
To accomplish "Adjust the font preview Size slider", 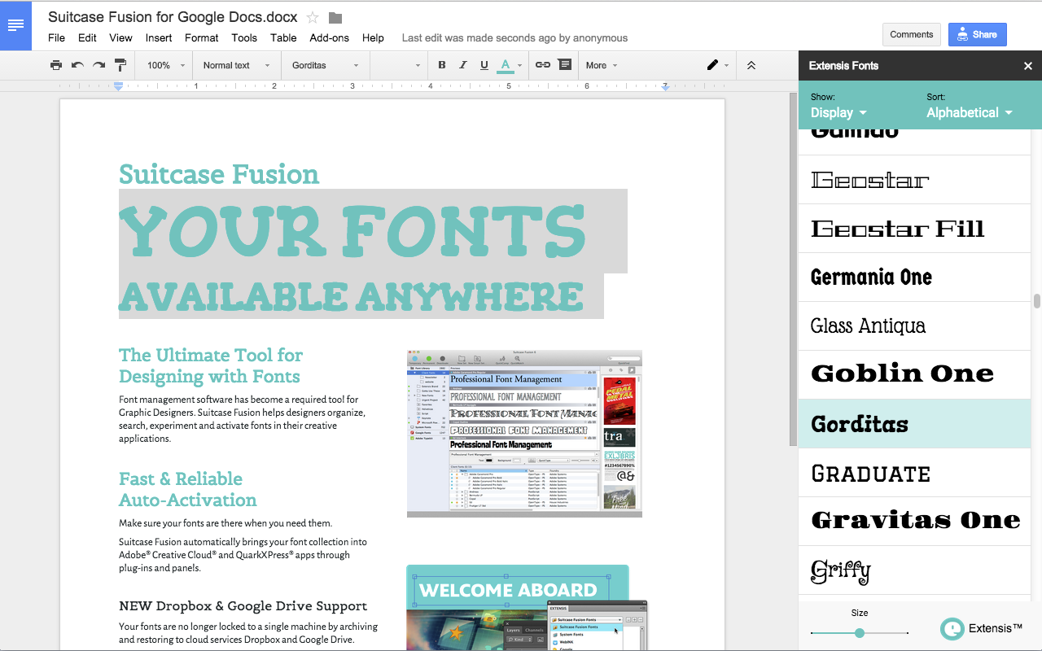I will (860, 633).
